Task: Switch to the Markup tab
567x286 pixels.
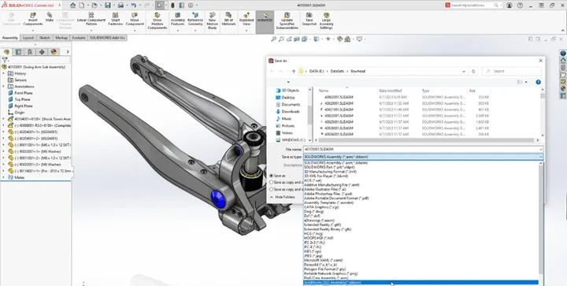Action: [x=61, y=38]
